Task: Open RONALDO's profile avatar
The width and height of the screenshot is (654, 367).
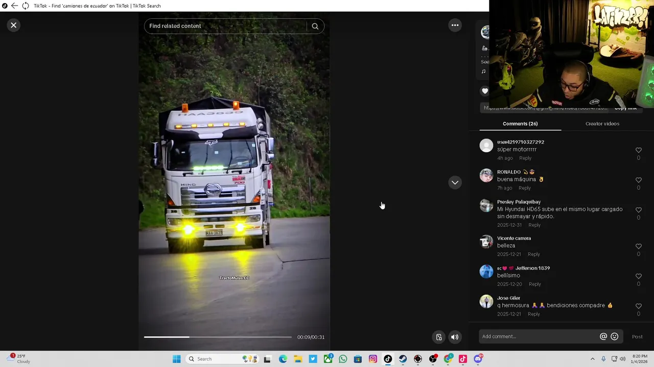Action: point(486,175)
